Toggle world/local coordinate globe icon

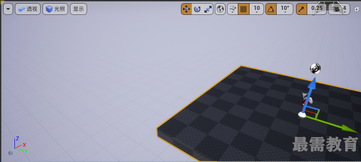(220, 9)
